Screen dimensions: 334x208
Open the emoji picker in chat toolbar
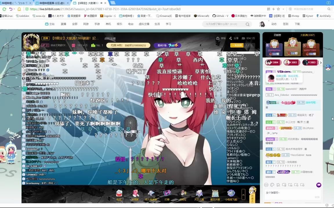266,185
